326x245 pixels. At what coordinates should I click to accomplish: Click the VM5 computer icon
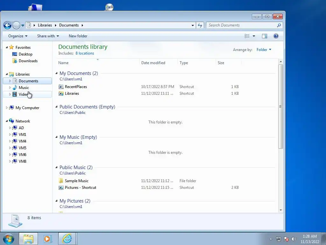(x=15, y=148)
